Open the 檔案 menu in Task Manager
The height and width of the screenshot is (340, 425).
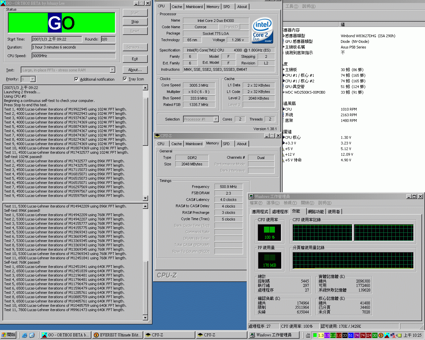point(256,203)
